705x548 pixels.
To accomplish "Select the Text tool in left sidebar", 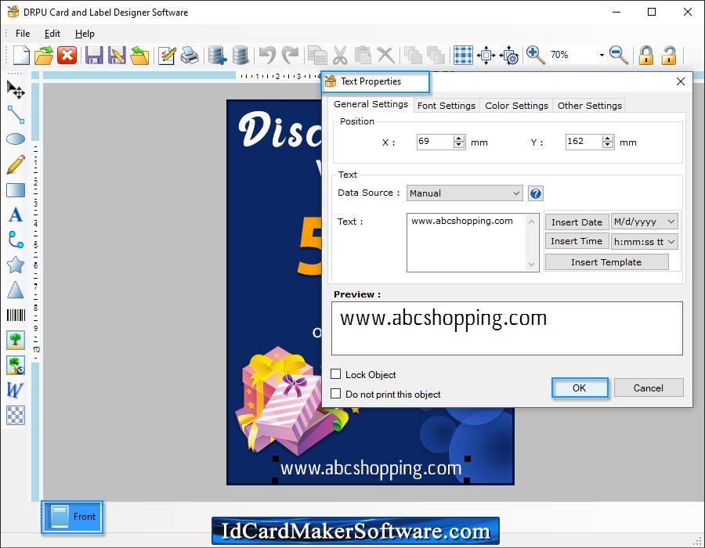I will [15, 215].
